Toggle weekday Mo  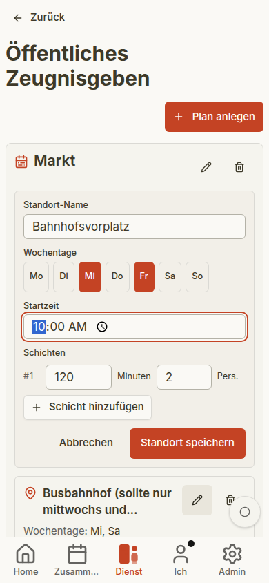pos(36,277)
